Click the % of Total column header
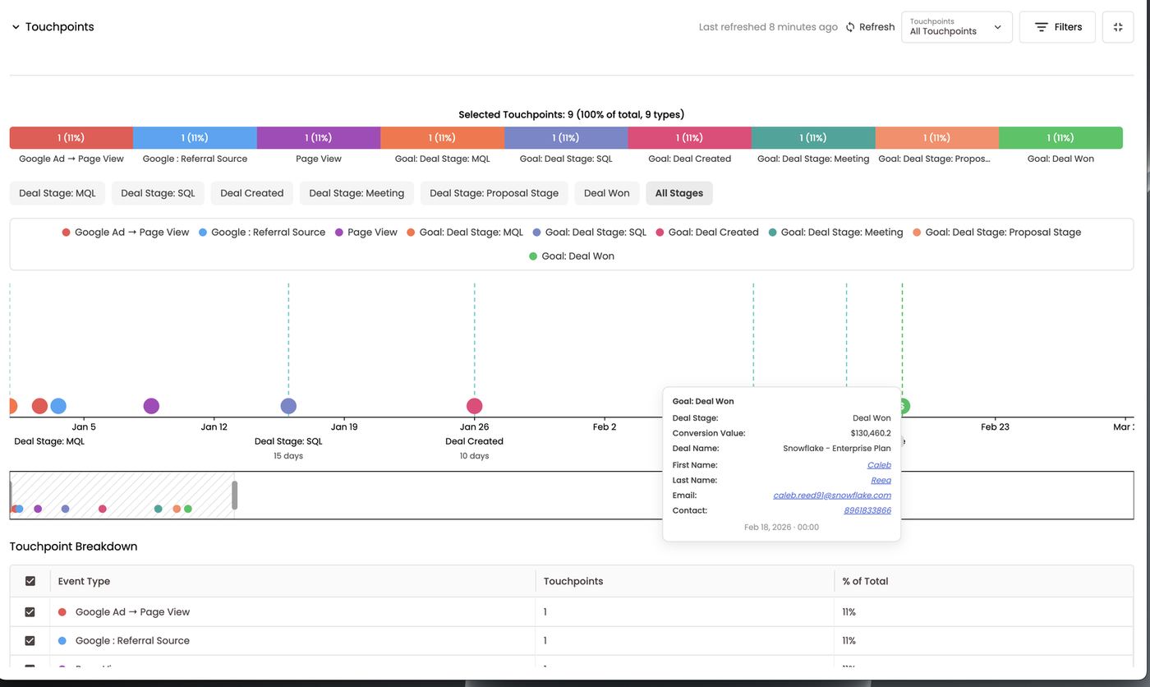This screenshot has width=1150, height=687. point(865,581)
